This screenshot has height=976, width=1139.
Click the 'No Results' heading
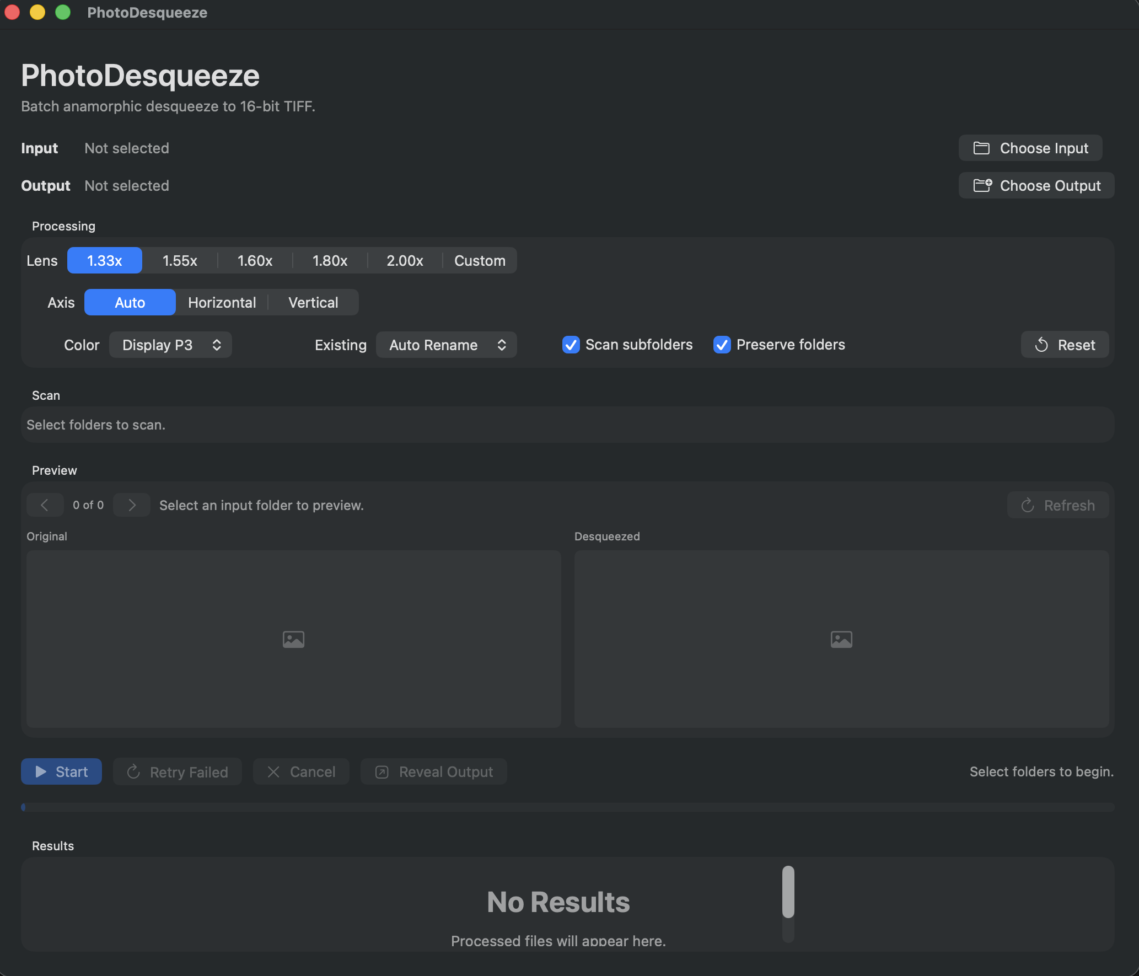point(558,902)
